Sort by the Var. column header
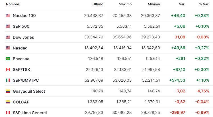213x117 pixels. coord(182,4)
